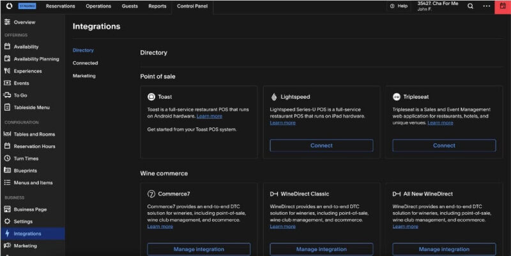Screen dimensions: 511x256
Task: Click the Wine commerce heading
Action: click(x=164, y=173)
